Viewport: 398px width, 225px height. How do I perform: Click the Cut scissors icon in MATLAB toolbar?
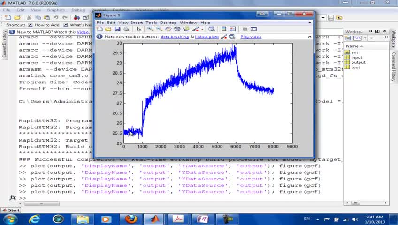[x=29, y=18]
